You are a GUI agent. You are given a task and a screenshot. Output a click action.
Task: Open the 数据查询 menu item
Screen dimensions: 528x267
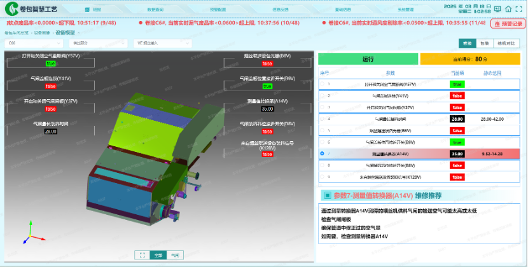(155, 10)
